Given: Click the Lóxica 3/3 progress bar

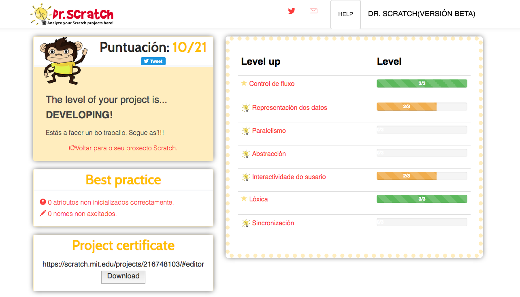Looking at the screenshot, I should (x=421, y=199).
